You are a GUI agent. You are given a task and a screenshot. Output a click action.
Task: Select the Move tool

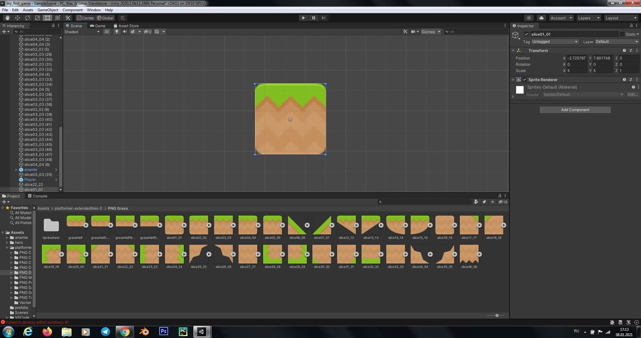coord(17,18)
